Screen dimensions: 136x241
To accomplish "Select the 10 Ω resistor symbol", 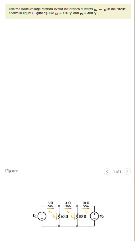I will [x=86, y=206].
